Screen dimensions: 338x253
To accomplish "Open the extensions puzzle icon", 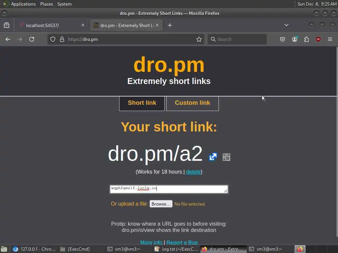I will pyautogui.click(x=306, y=39).
